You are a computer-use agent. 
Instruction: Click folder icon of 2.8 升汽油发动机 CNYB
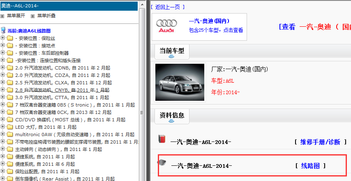[x=10, y=90]
